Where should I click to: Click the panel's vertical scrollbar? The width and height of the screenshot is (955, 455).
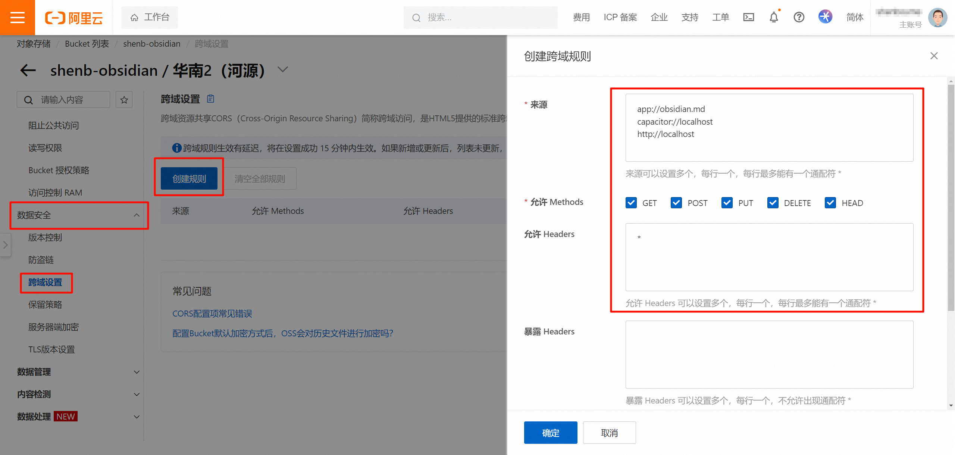coord(951,198)
